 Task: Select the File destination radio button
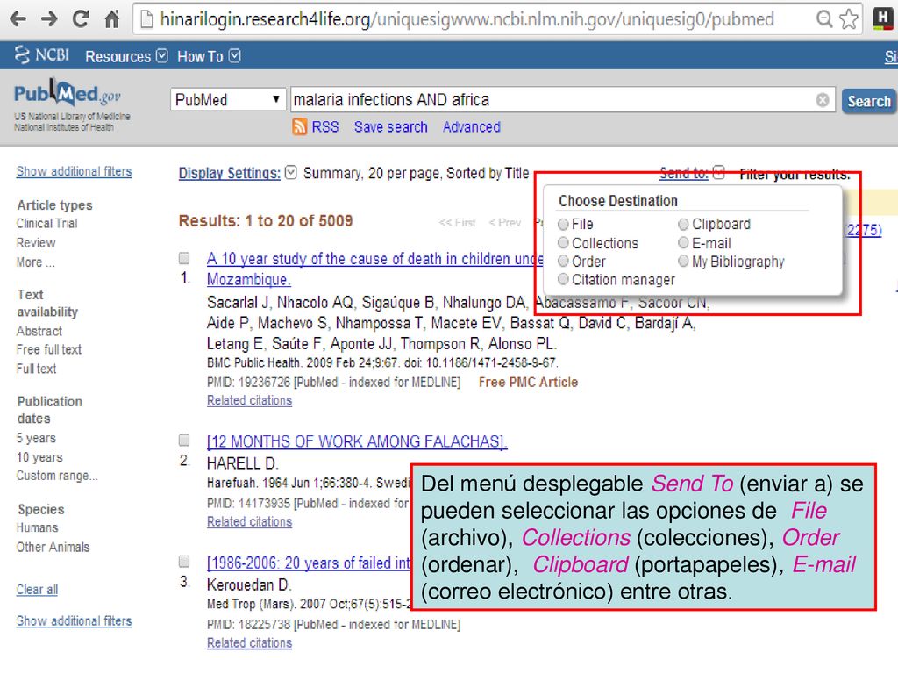(564, 224)
